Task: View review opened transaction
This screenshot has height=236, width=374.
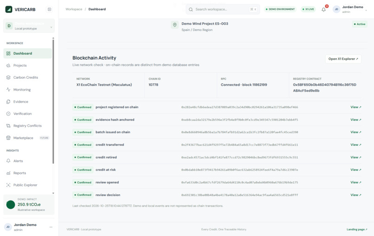Action: 355,182
